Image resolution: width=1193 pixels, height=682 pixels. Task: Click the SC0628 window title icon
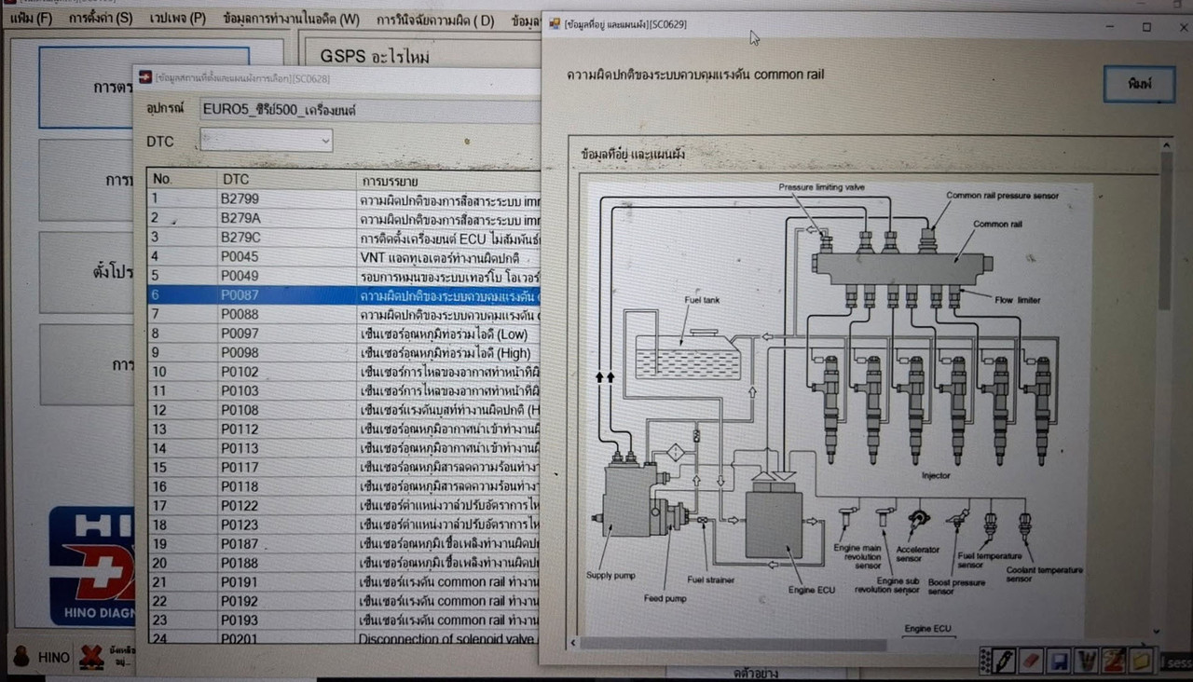coord(145,78)
